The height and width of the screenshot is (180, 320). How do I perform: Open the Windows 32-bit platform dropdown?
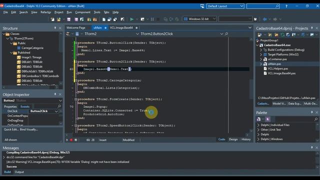(214, 19)
